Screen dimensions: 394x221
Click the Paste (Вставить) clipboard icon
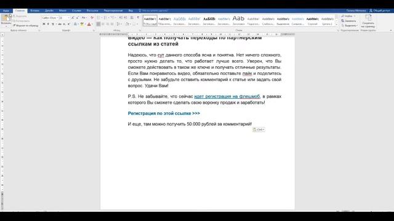tap(6, 18)
